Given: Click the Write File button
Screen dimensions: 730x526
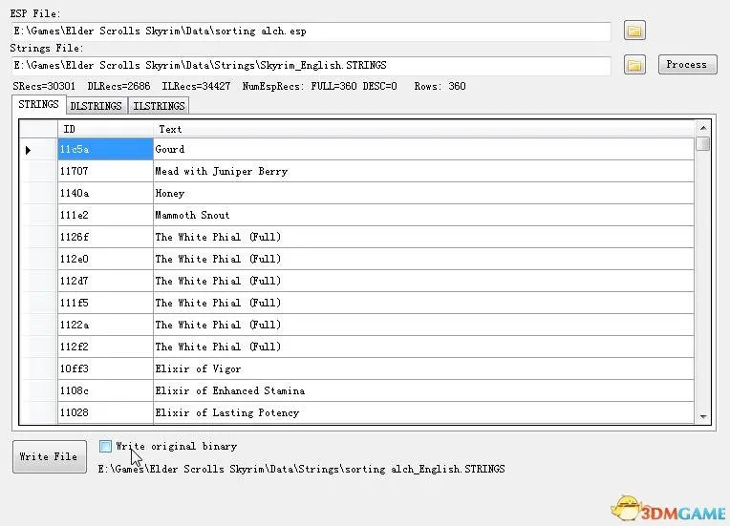Looking at the screenshot, I should coord(50,456).
